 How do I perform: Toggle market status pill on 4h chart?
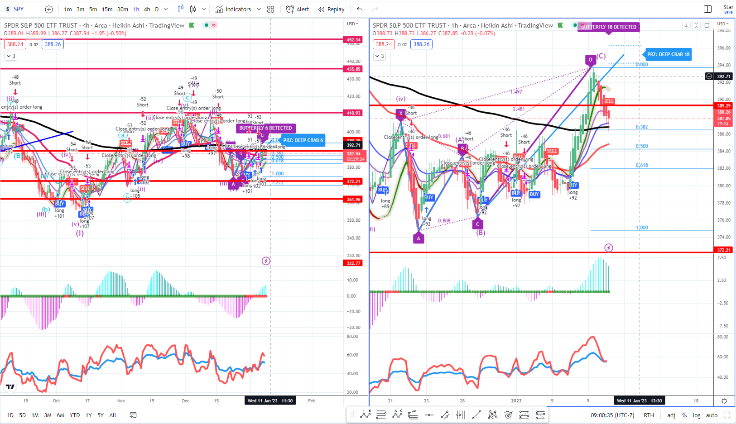[x=210, y=25]
